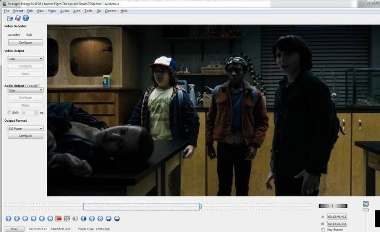Step forward to next frame
380x232 pixels.
point(33,218)
